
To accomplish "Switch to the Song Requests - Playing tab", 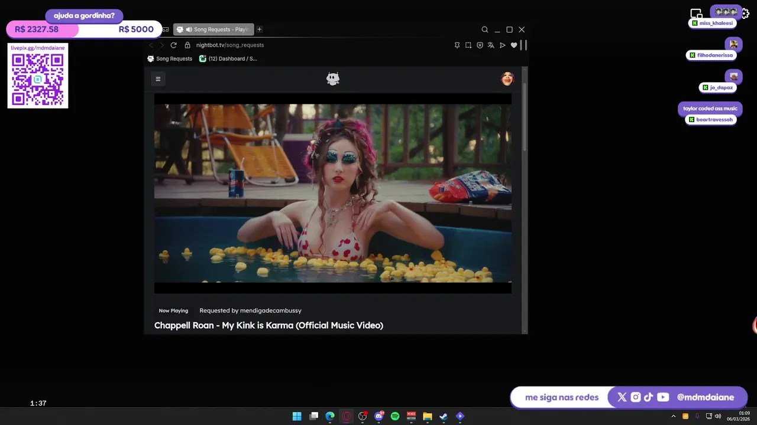I will (213, 30).
